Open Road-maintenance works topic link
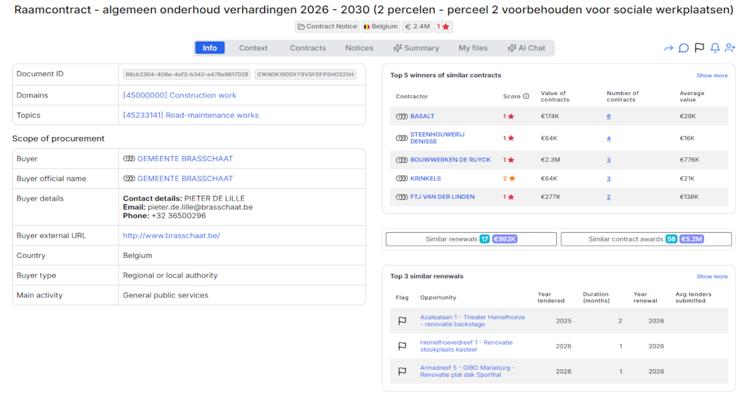Screen dimensions: 755x395 (x=191, y=115)
